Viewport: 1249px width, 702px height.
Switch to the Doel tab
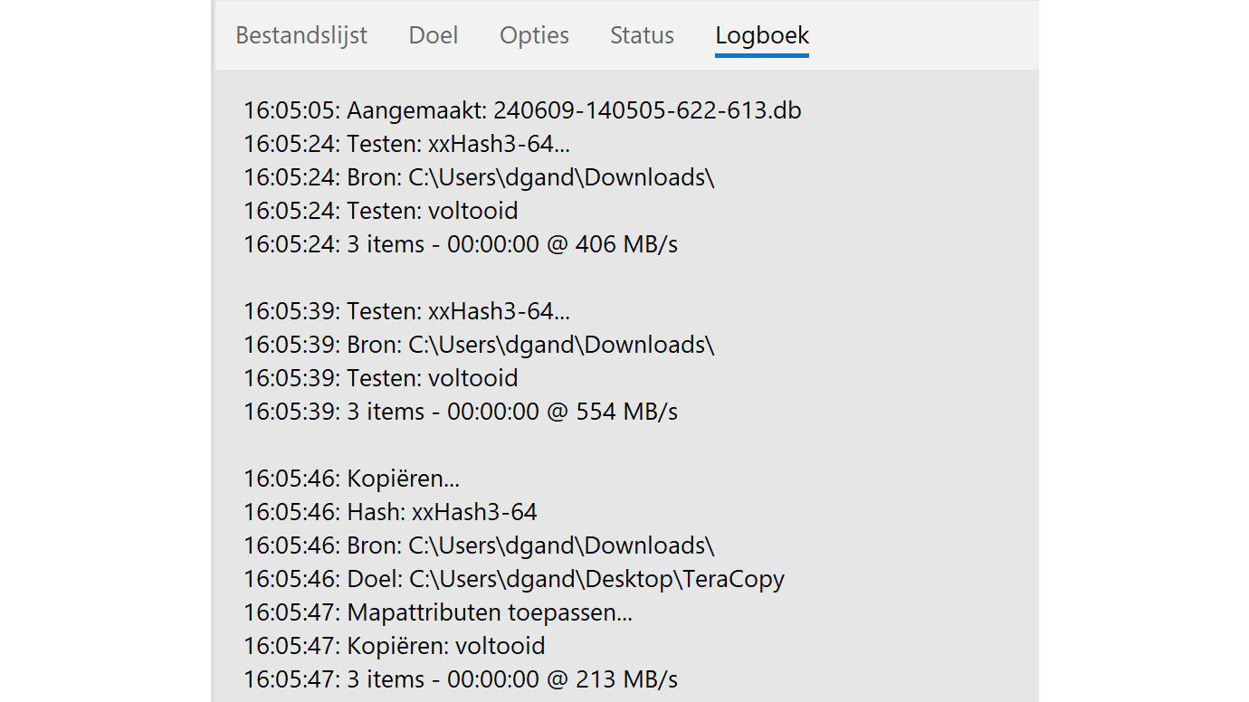(434, 35)
